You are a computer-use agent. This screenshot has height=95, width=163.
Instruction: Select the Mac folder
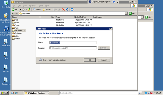pos(15,20)
